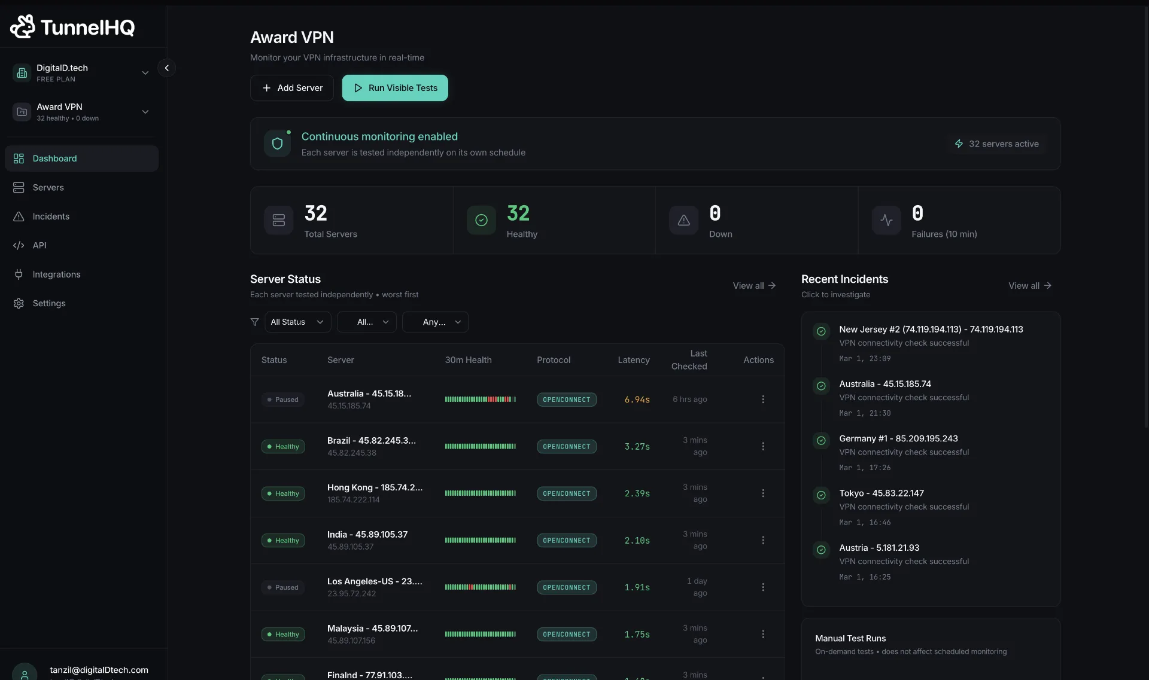Expand the DigitalD.tech organization dropdown
The width and height of the screenshot is (1149, 680).
[145, 73]
